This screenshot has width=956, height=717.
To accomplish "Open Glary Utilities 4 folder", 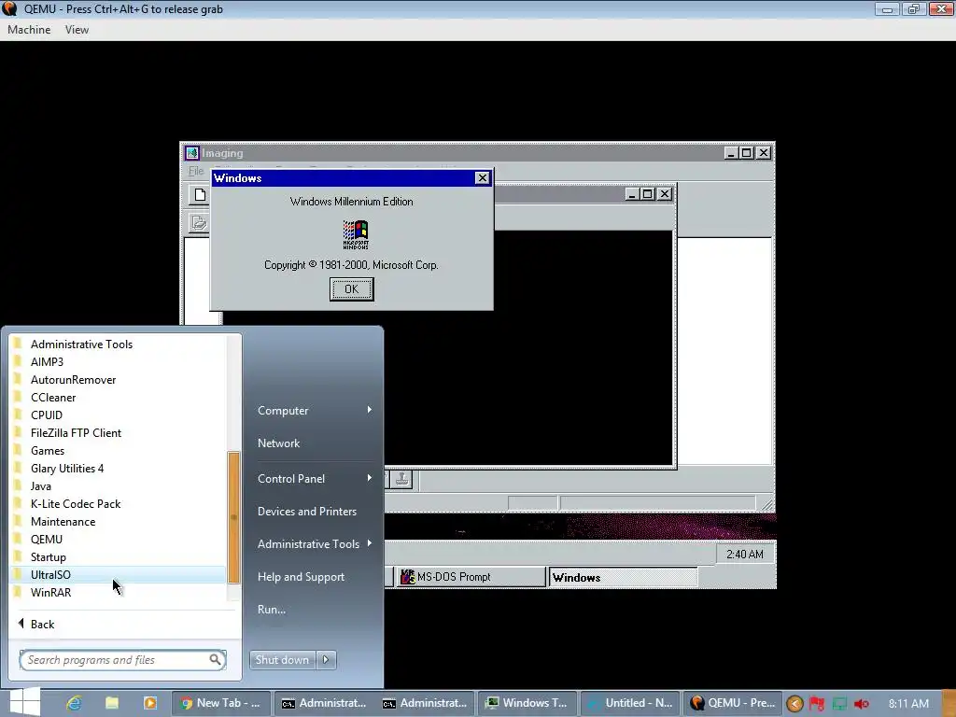I will coord(119,469).
